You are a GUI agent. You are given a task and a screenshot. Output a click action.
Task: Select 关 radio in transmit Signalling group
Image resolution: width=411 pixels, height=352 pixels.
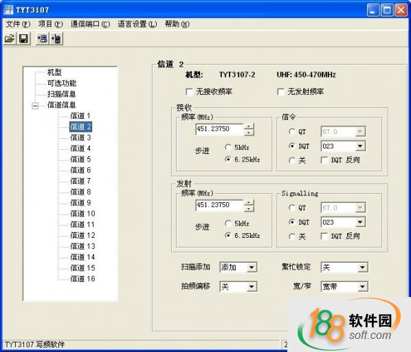(x=291, y=236)
